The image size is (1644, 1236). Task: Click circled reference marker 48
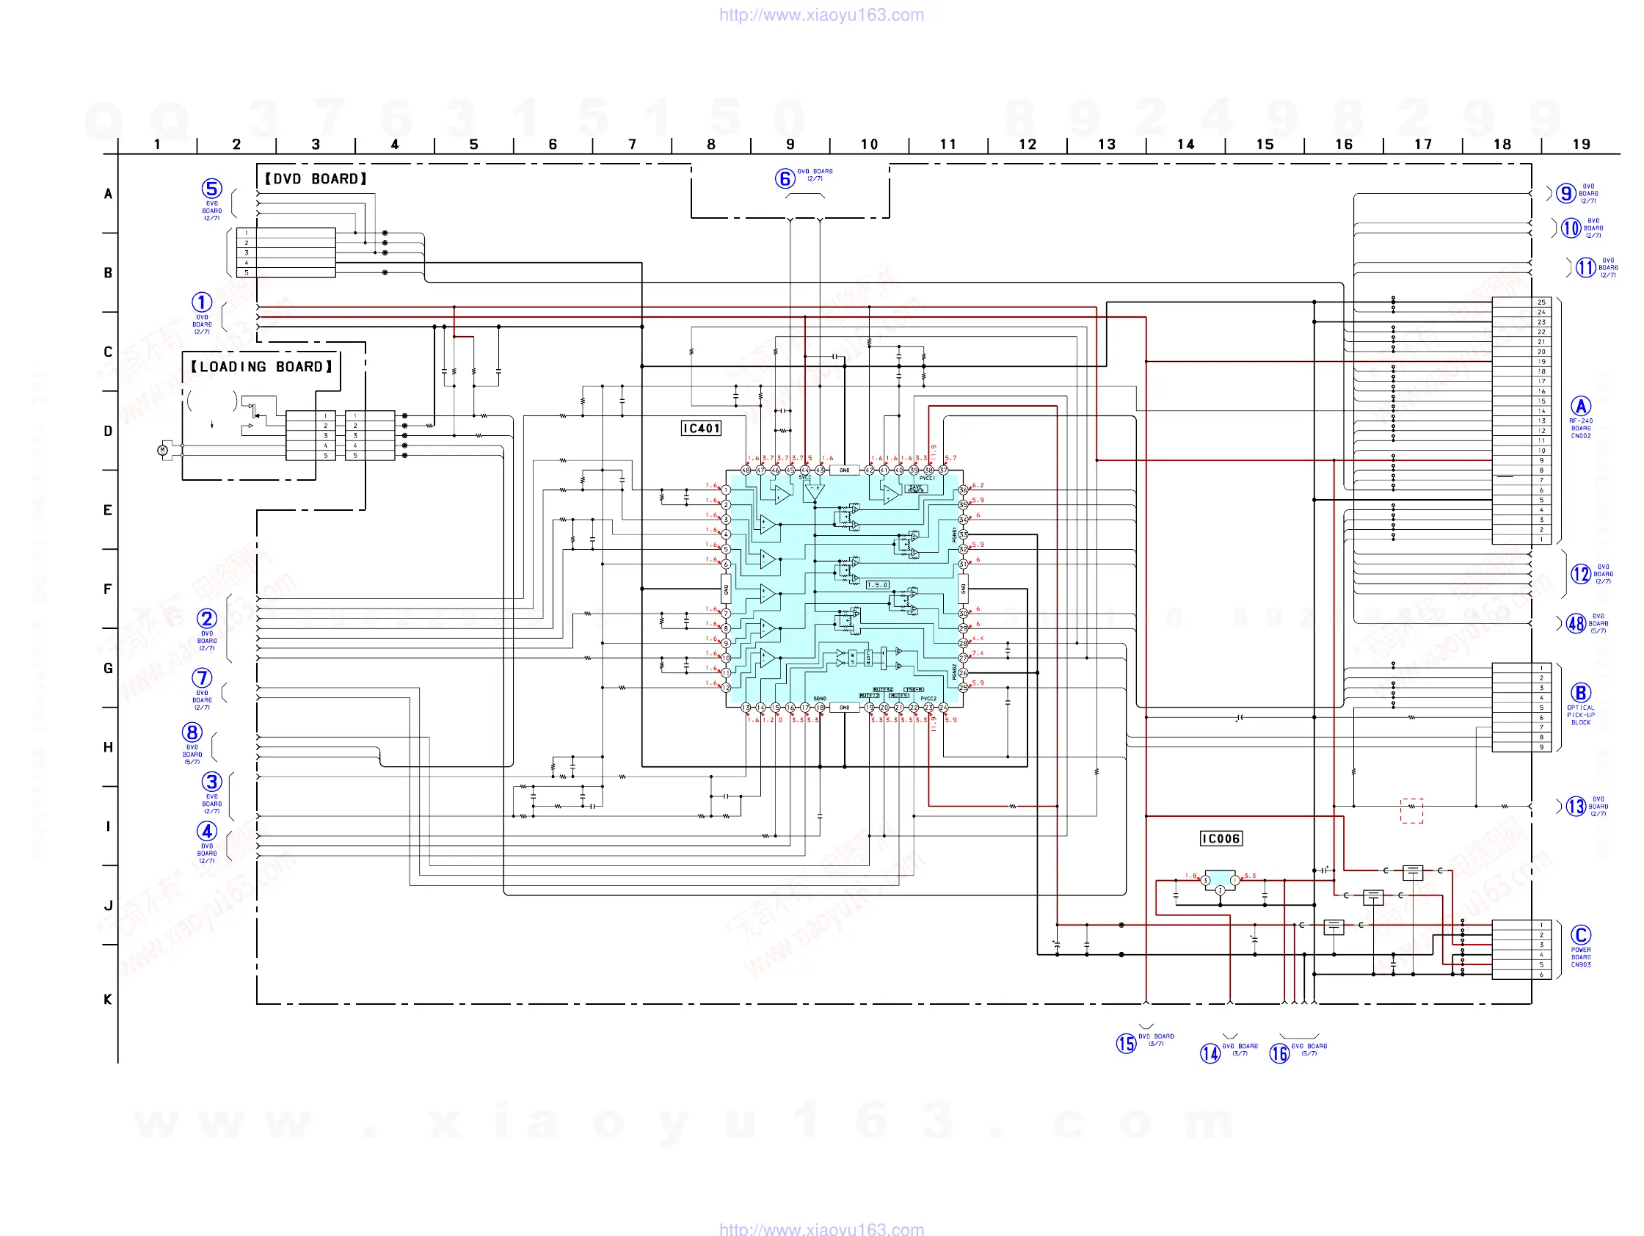tap(1576, 624)
